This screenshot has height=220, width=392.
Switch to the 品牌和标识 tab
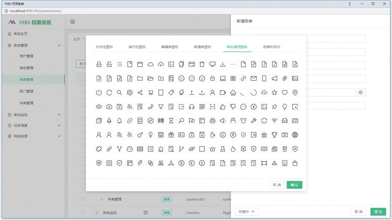[272, 47]
